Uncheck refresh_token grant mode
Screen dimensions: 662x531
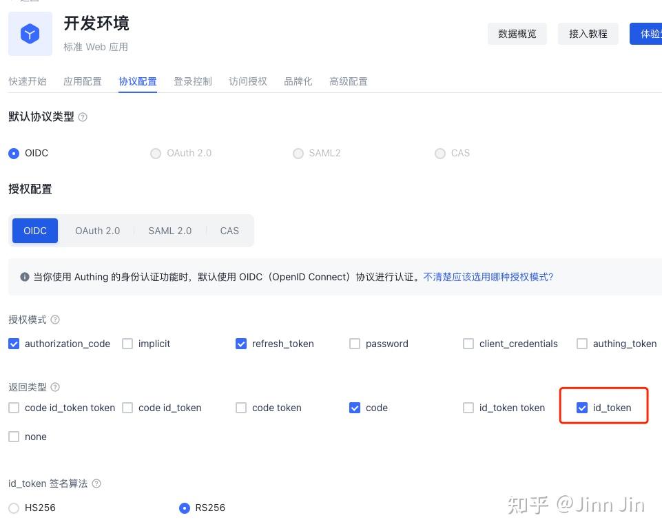[x=241, y=344]
